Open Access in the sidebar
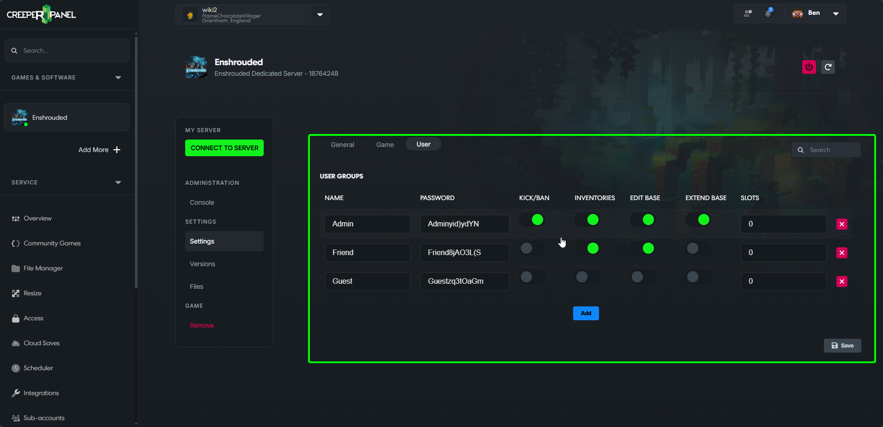883x427 pixels. [x=27, y=318]
